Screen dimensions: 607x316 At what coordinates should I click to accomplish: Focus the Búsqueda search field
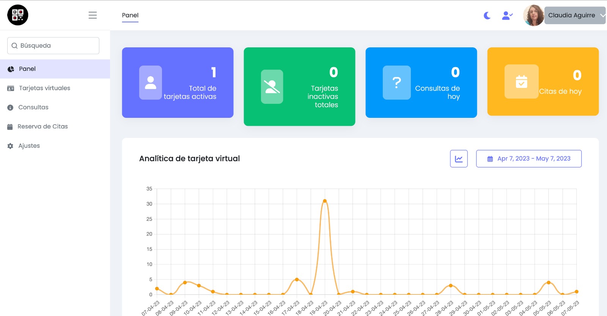pyautogui.click(x=53, y=45)
